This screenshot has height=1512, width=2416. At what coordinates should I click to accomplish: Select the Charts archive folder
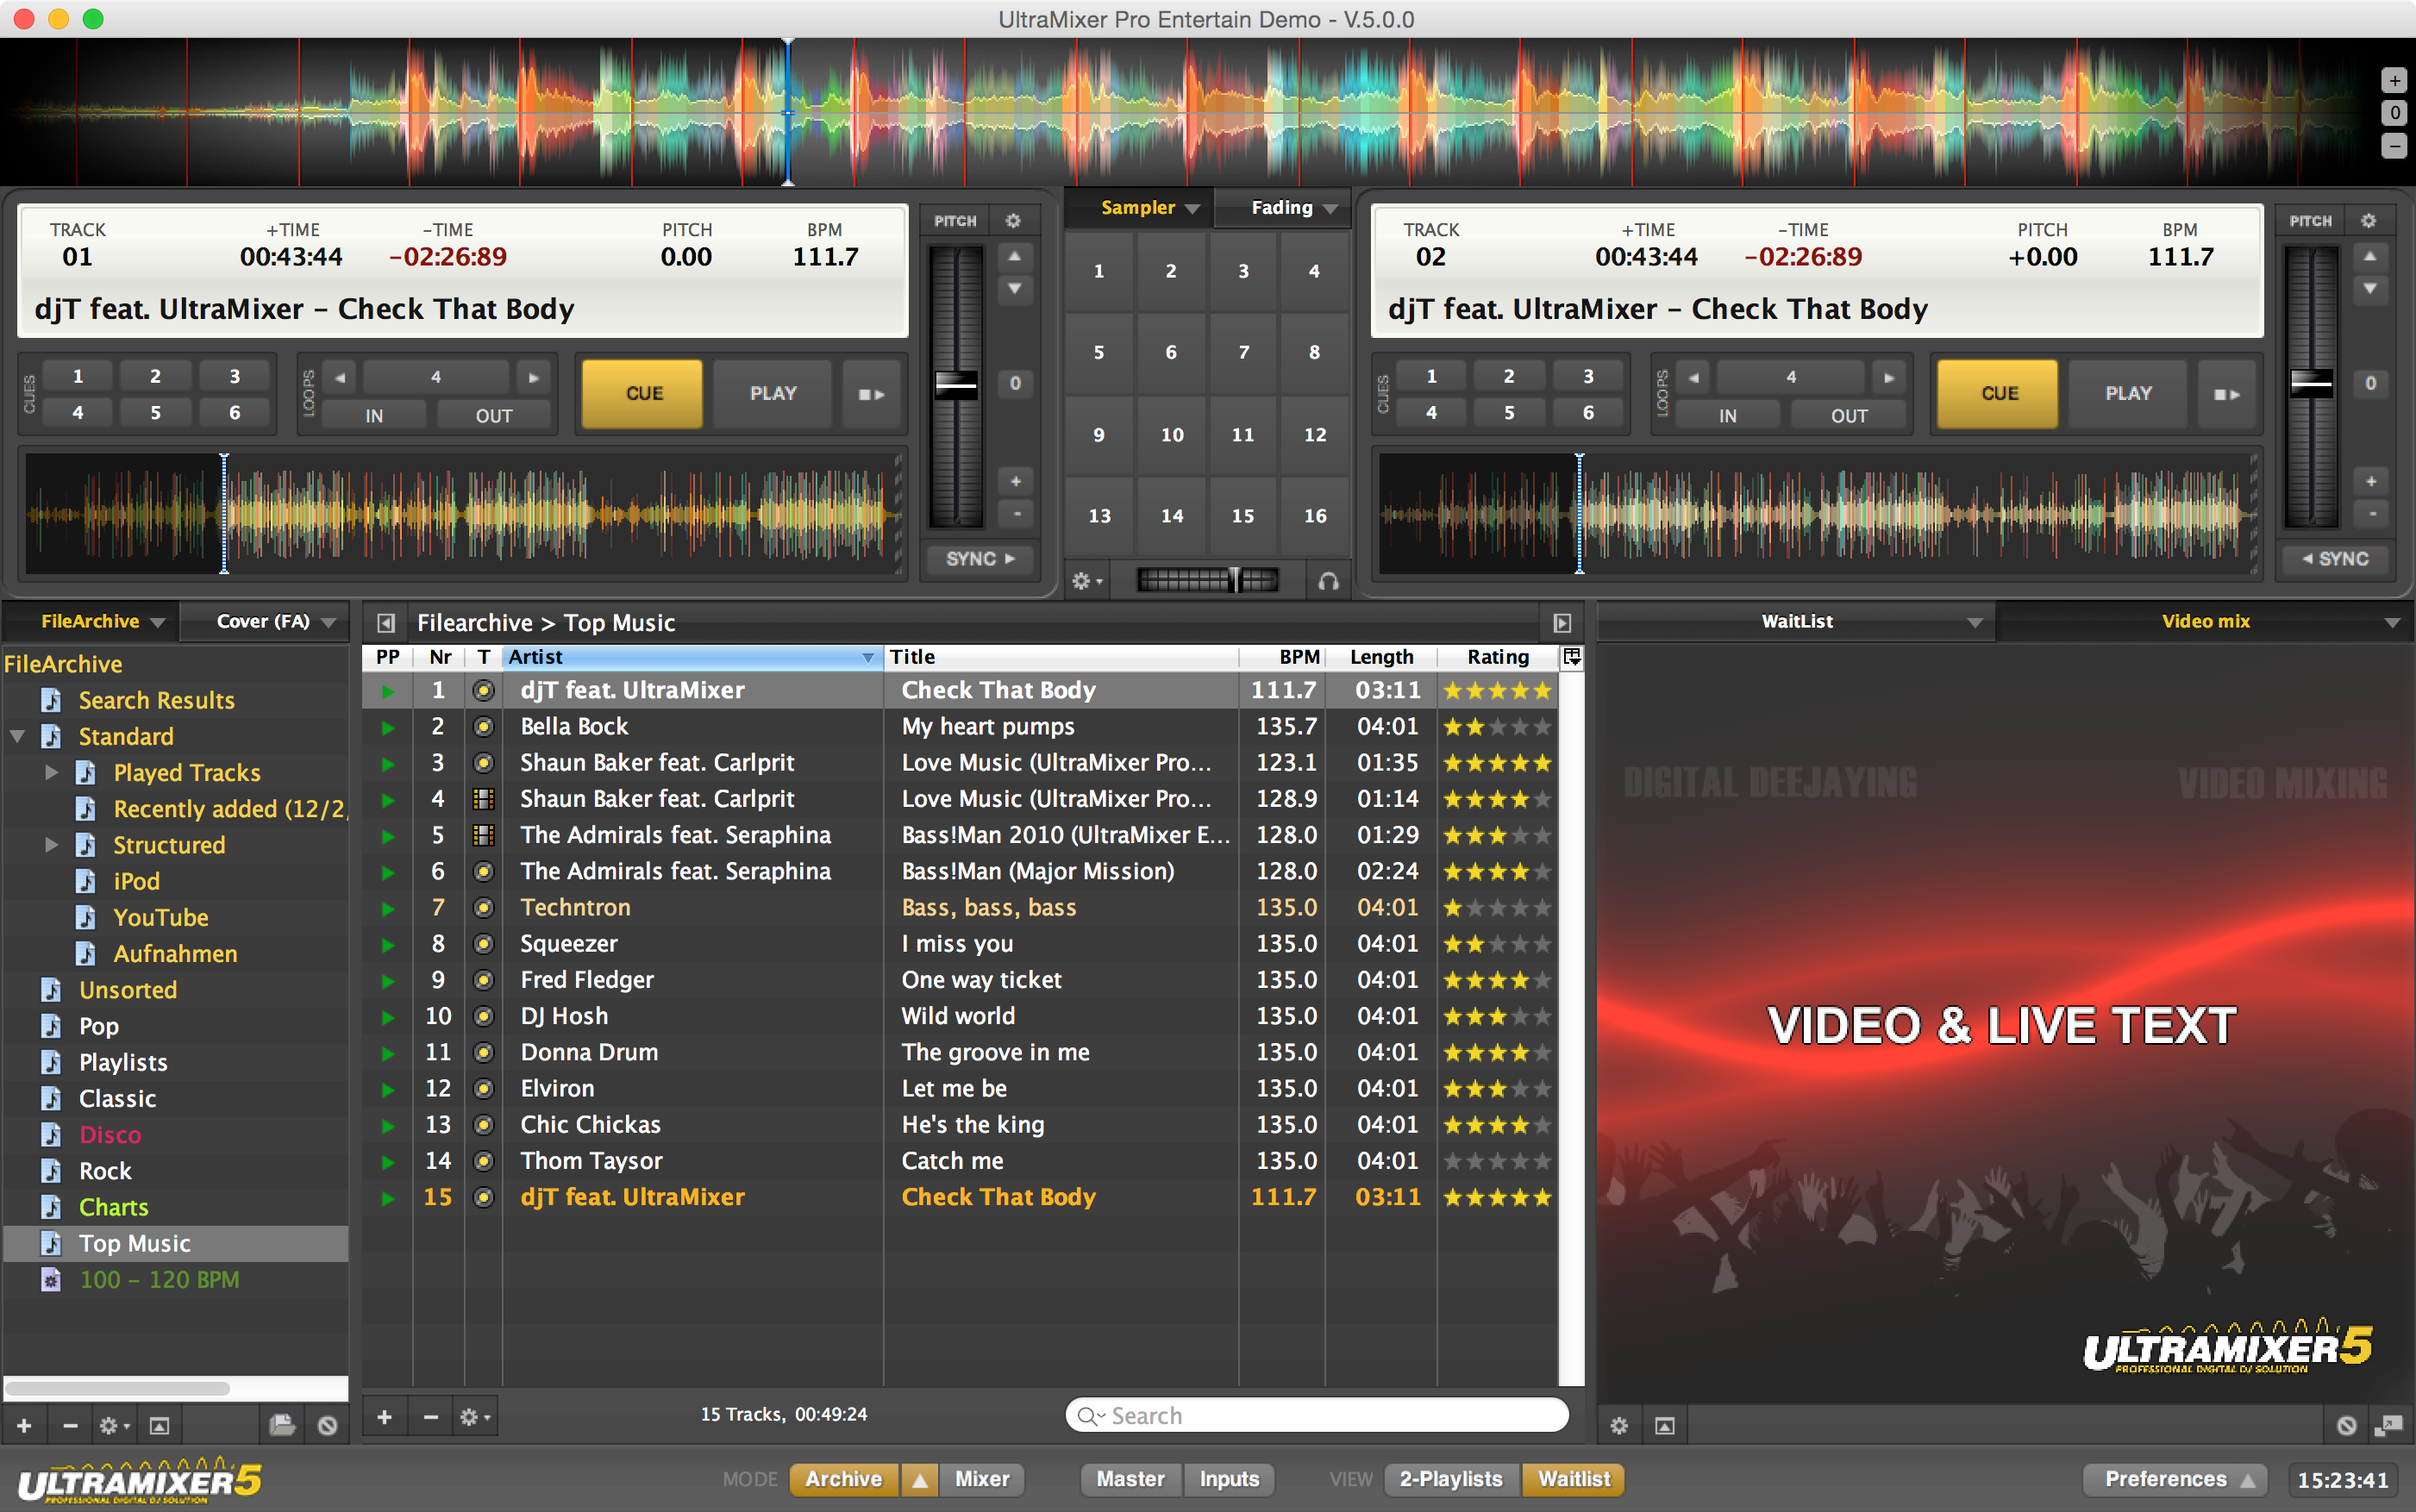[113, 1207]
